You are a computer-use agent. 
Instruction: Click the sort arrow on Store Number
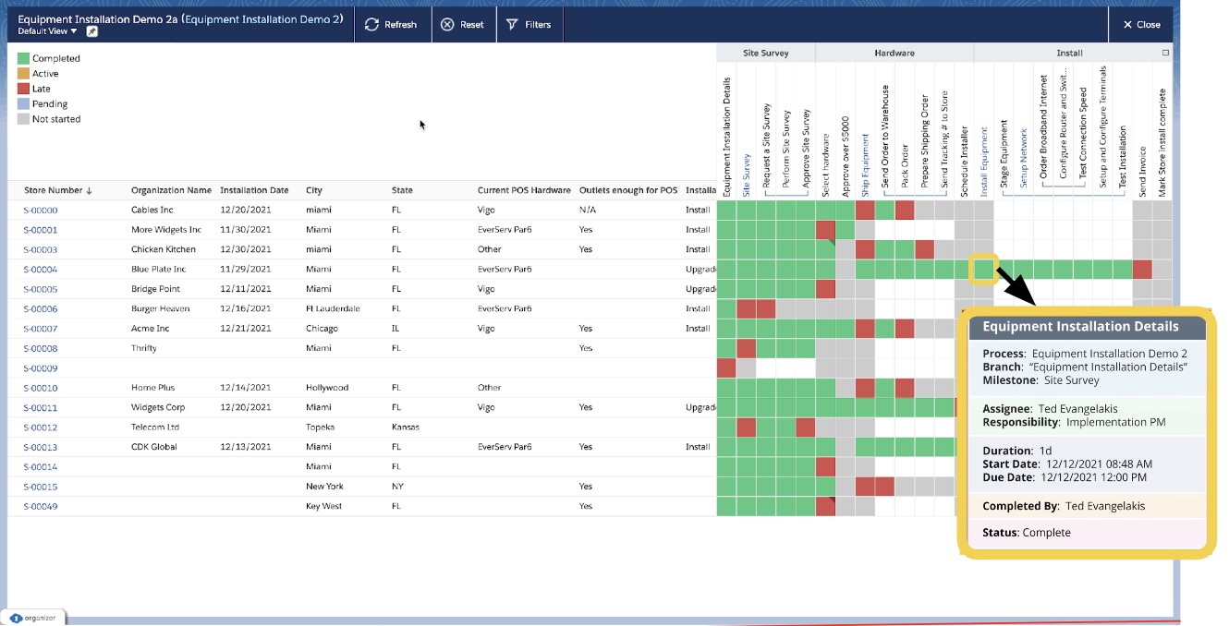click(90, 190)
